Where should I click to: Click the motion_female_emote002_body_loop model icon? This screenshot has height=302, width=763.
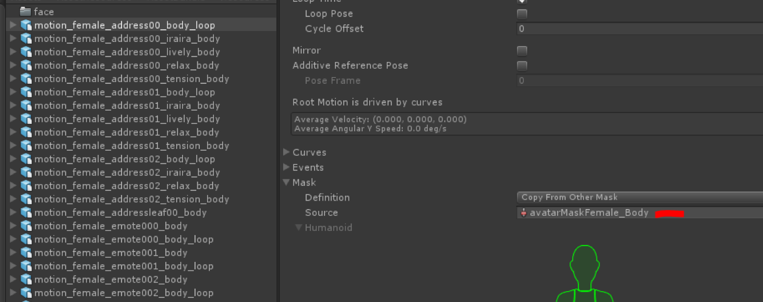pyautogui.click(x=26, y=293)
